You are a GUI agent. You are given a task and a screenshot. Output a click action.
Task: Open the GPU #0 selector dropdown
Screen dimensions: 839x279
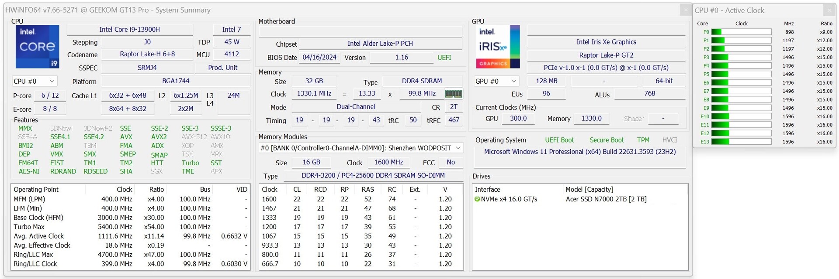pos(496,81)
